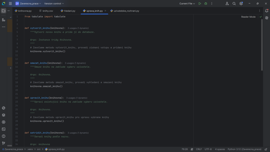Screen dimensions: 270x152
Task: Open the Version control dropdown
Action: coord(54,3)
